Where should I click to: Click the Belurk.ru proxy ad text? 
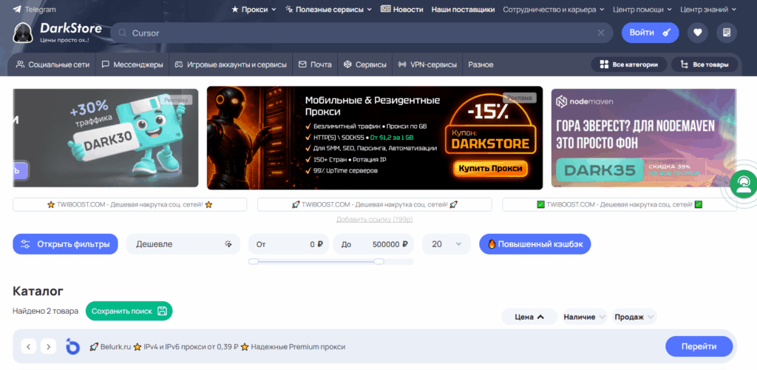[217, 347]
